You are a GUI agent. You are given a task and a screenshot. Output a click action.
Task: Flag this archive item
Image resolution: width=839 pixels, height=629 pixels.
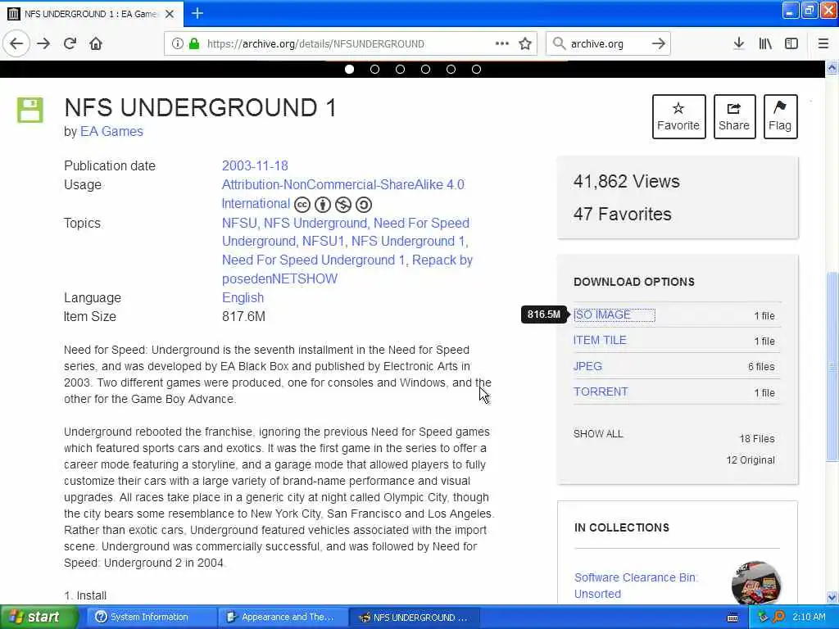[x=780, y=116]
